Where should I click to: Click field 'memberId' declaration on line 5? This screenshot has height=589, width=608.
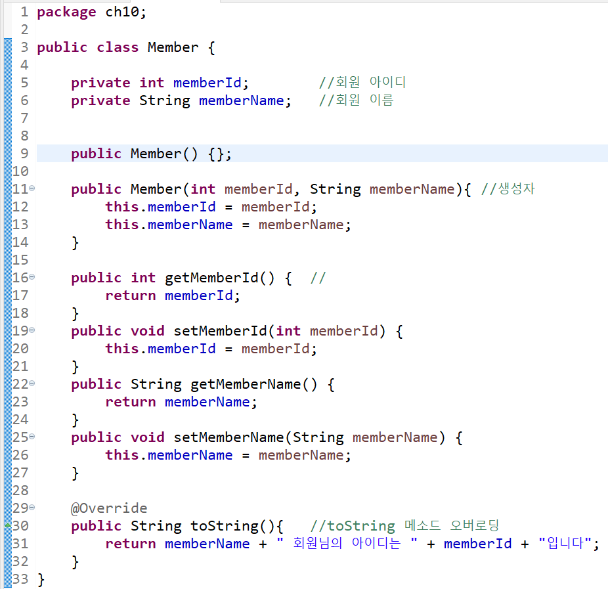click(207, 83)
